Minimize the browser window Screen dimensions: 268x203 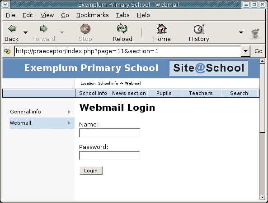point(246,5)
